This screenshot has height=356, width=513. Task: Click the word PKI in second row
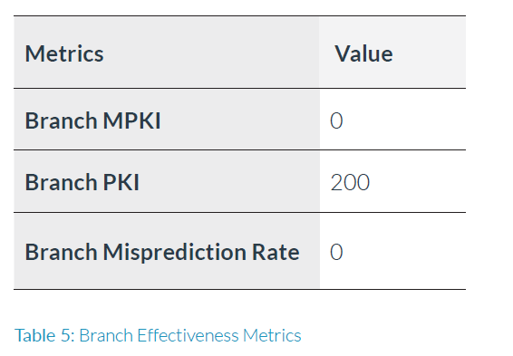click(x=121, y=182)
